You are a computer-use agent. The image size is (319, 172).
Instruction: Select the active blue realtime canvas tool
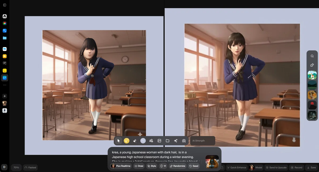tap(5, 78)
